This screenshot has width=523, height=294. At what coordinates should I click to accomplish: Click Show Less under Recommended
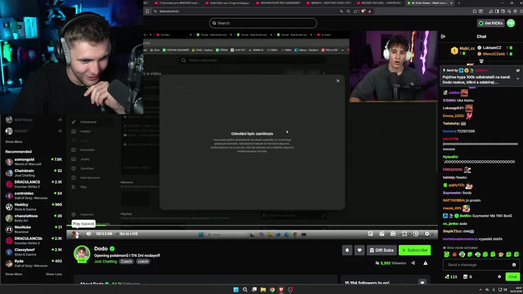[54, 274]
